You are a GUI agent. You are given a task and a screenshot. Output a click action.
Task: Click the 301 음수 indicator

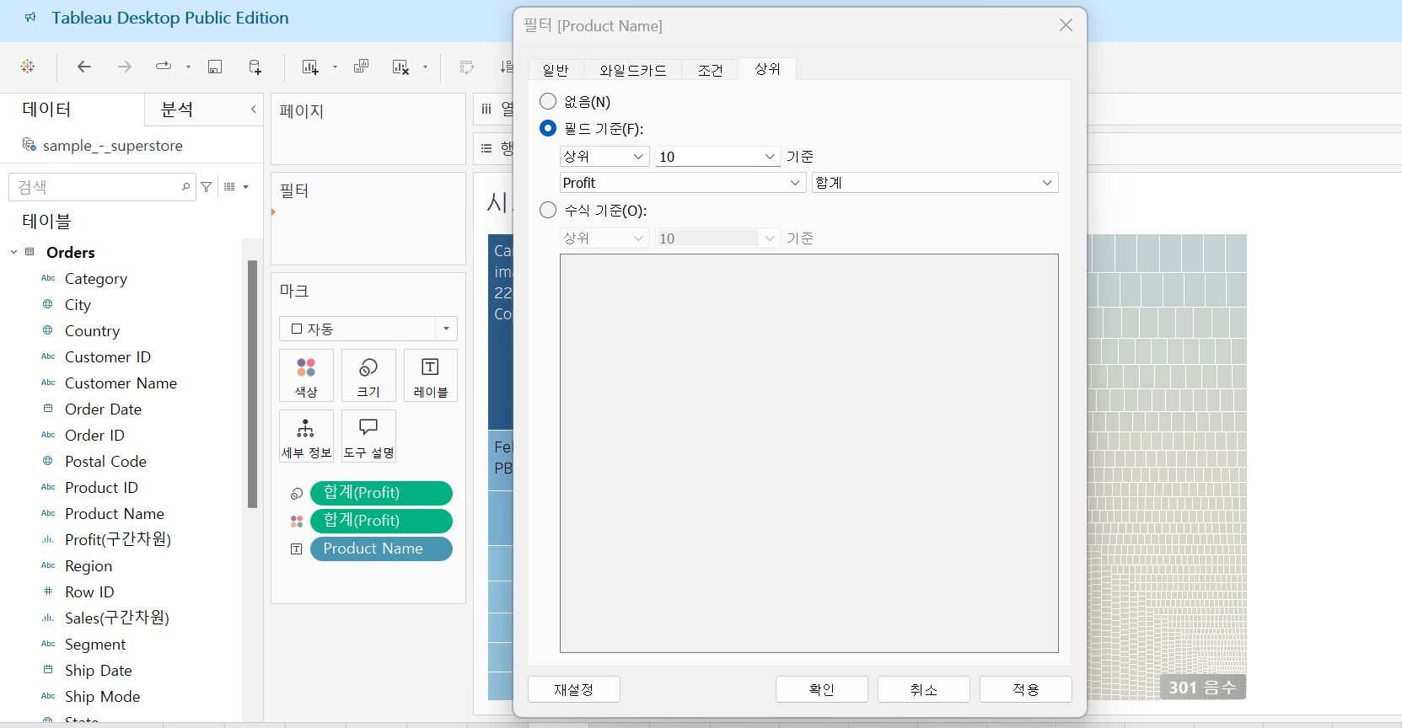click(x=1202, y=688)
